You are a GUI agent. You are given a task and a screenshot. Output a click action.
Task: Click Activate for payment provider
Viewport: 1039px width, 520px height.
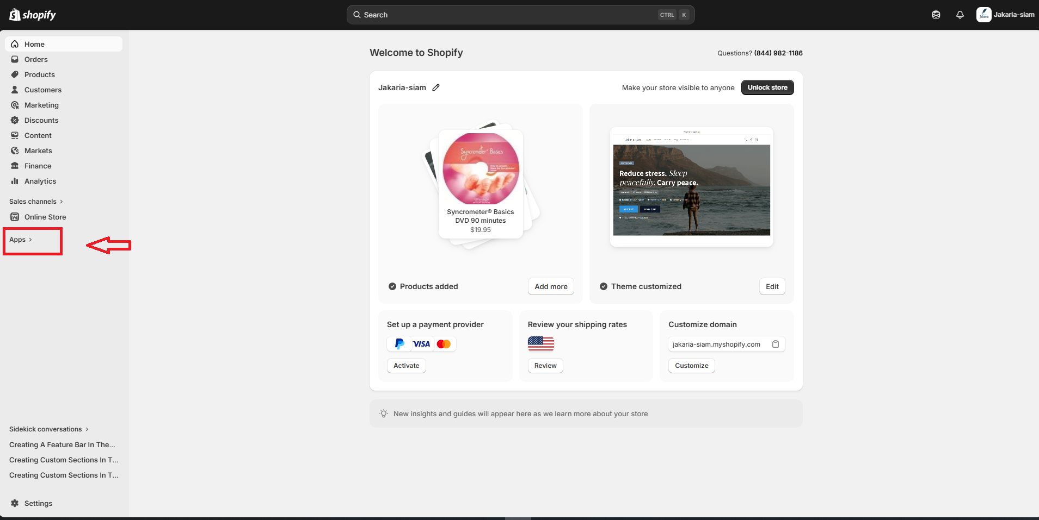[x=406, y=366]
